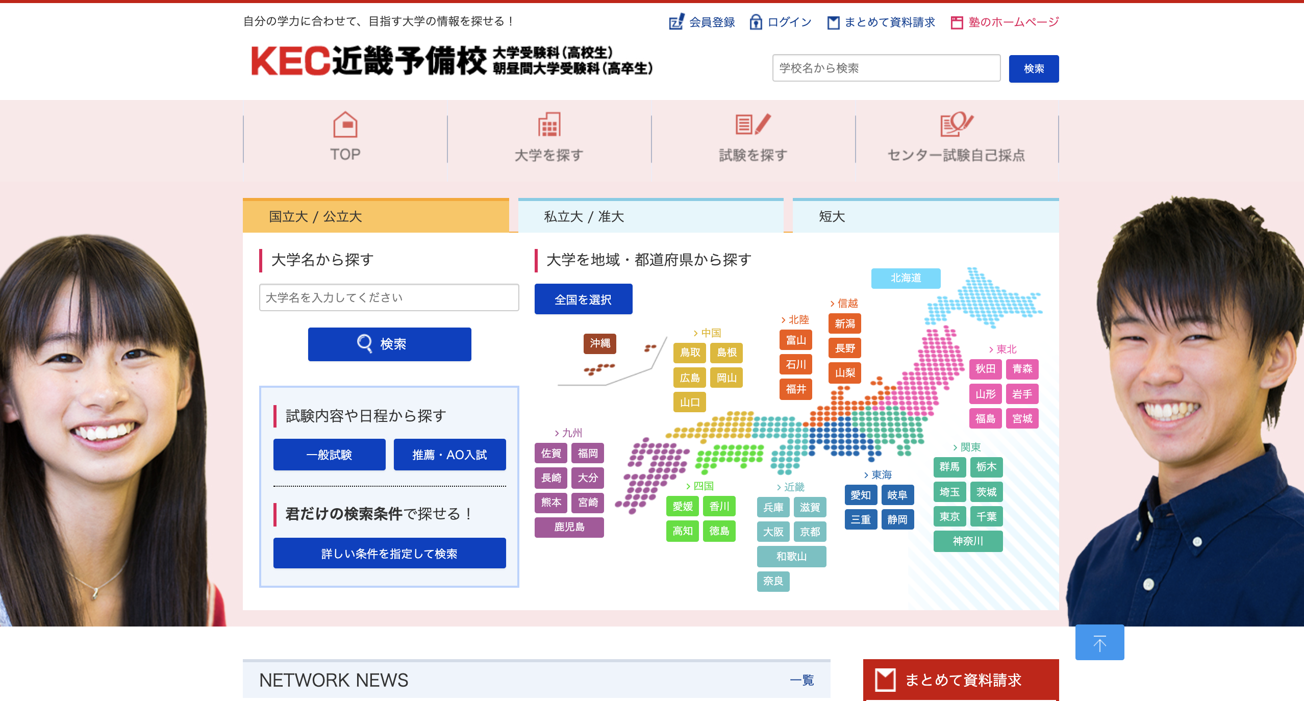Click the ログイン padlock icon
1304x701 pixels.
tap(756, 22)
